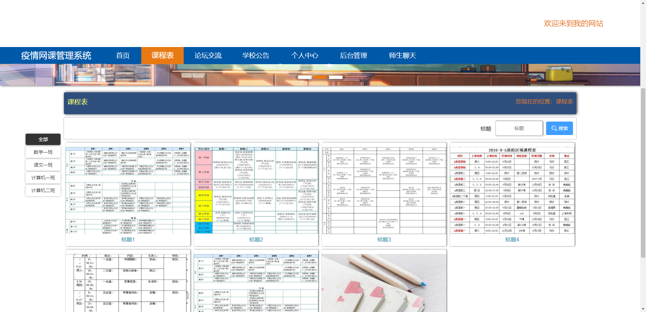Select the orange middle carousel indicator
646x312 pixels.
coord(320,77)
